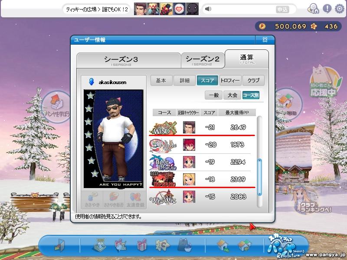This screenshot has height=260, width=347.
Task: Click the character portrait in Sepia Wind row
Action: (x=189, y=127)
